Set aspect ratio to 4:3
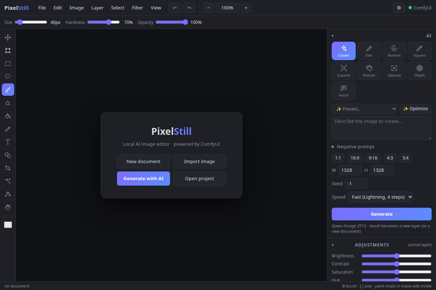Viewport: 436px width, 290px height. [390, 158]
